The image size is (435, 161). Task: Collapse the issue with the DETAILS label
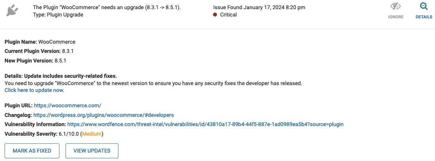(x=424, y=17)
